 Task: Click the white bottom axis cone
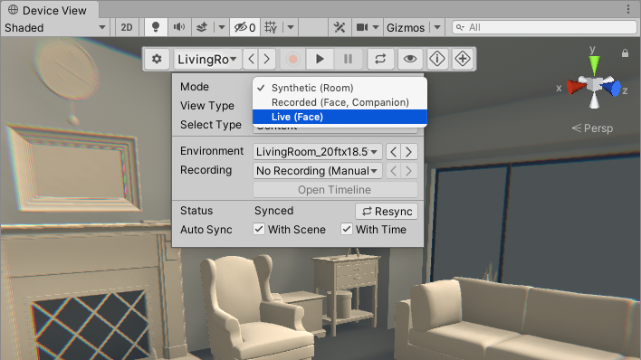(x=595, y=100)
